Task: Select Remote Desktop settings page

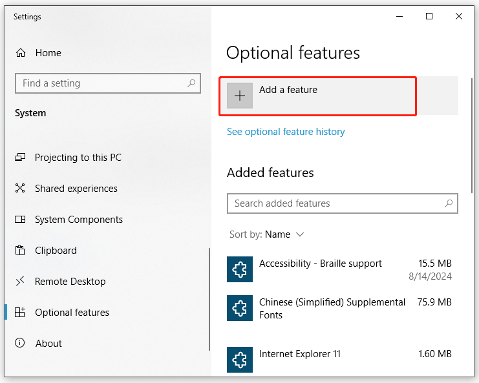Action: pyautogui.click(x=70, y=282)
